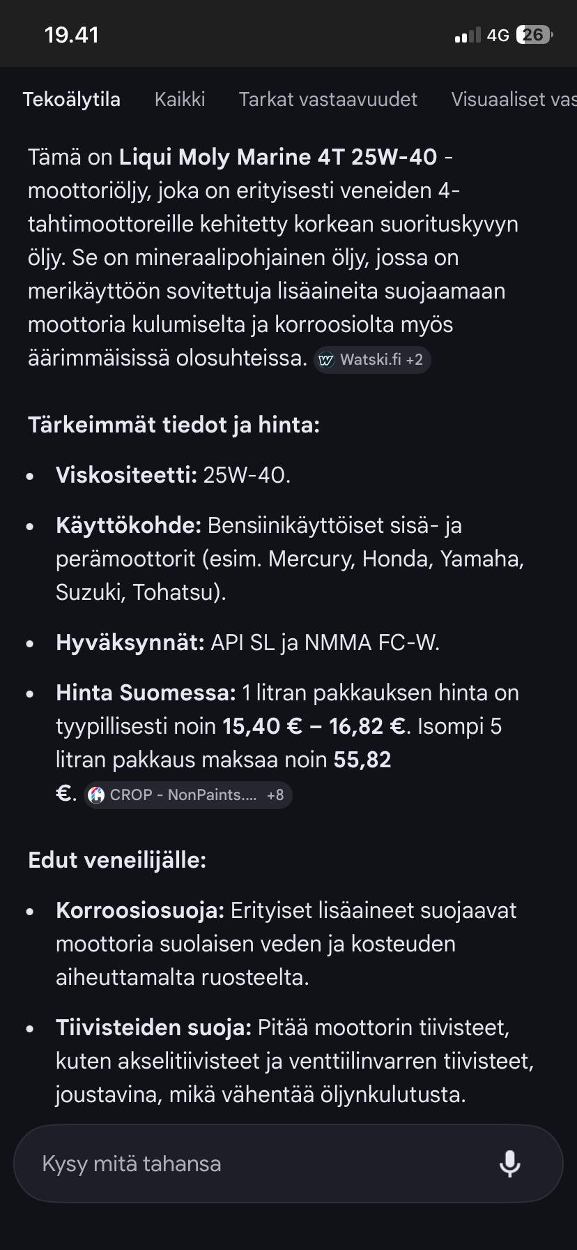Click the Watski.fi favicon on the source chip
The image size is (577, 1250).
(325, 360)
